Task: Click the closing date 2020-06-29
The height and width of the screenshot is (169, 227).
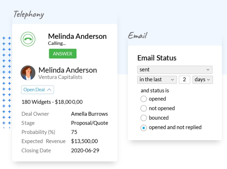Action: click(85, 150)
